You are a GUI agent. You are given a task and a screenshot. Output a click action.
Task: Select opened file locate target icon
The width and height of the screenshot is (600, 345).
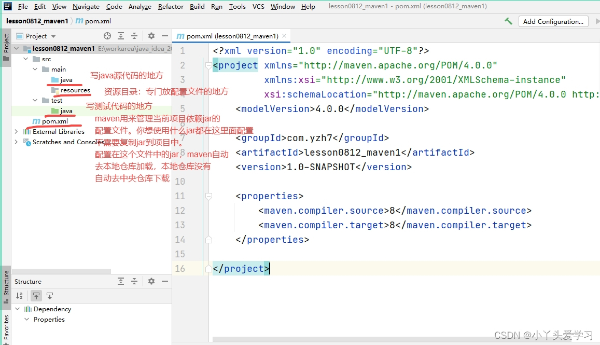pyautogui.click(x=107, y=36)
